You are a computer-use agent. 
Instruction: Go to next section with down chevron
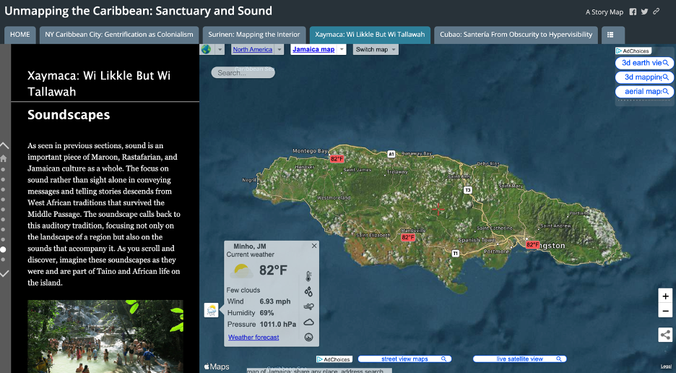coord(4,274)
